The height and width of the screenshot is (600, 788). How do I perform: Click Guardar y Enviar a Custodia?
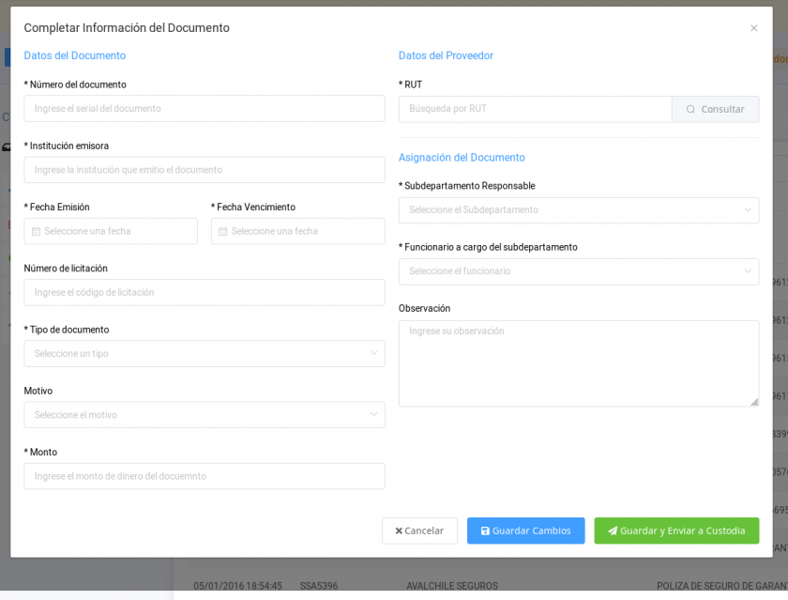tap(676, 531)
